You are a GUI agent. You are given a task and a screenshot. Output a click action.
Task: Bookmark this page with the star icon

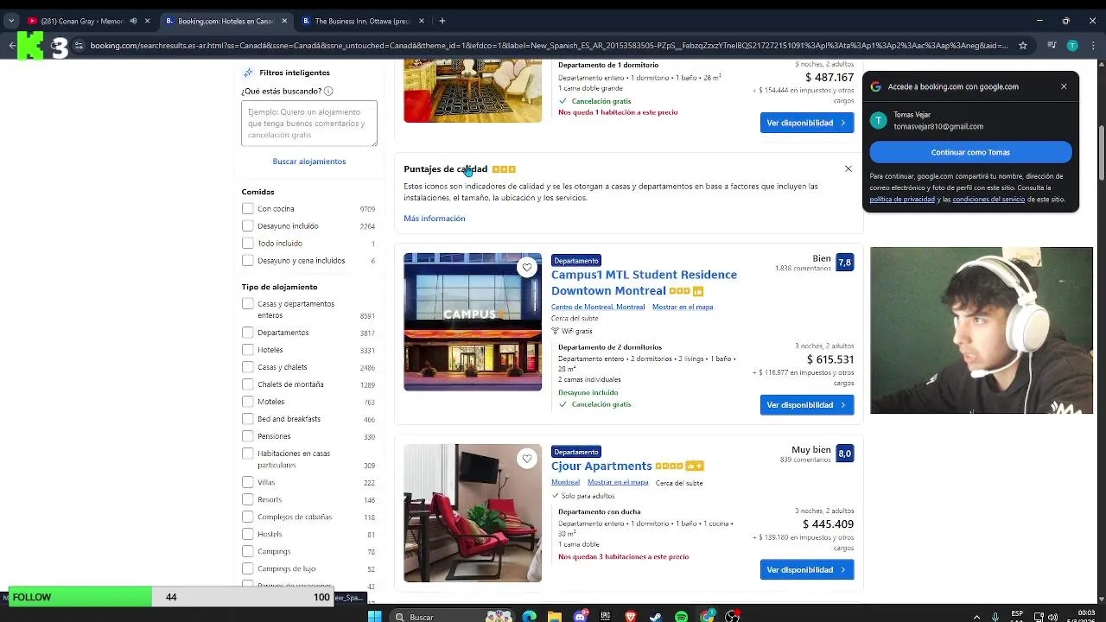pyautogui.click(x=1023, y=45)
